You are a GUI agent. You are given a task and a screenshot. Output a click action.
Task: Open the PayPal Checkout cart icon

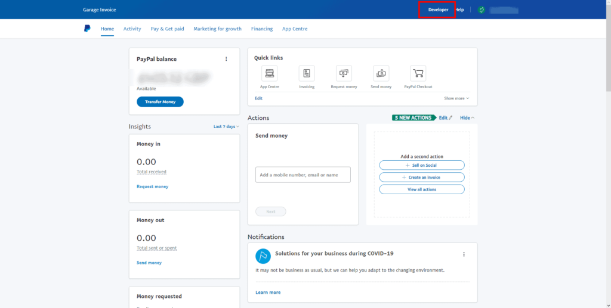[418, 73]
